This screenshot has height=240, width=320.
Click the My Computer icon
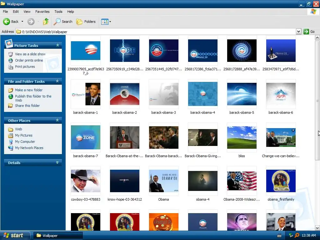pos(11,142)
